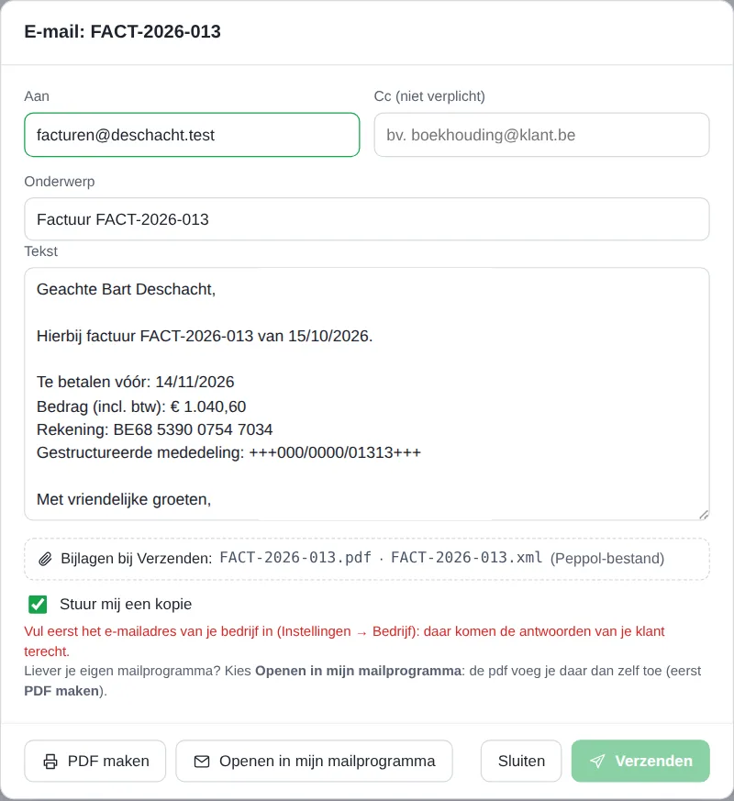Viewport: 734px width, 801px height.
Task: Click the FACT-2026-013.pdf attachment name
Action: [x=295, y=557]
